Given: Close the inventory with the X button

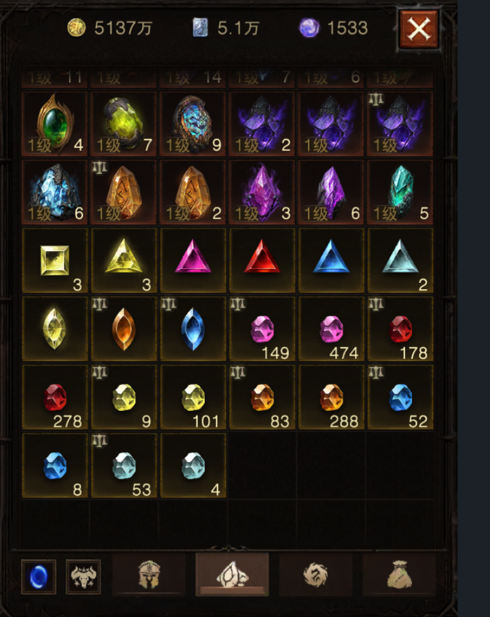Looking at the screenshot, I should pos(419,29).
